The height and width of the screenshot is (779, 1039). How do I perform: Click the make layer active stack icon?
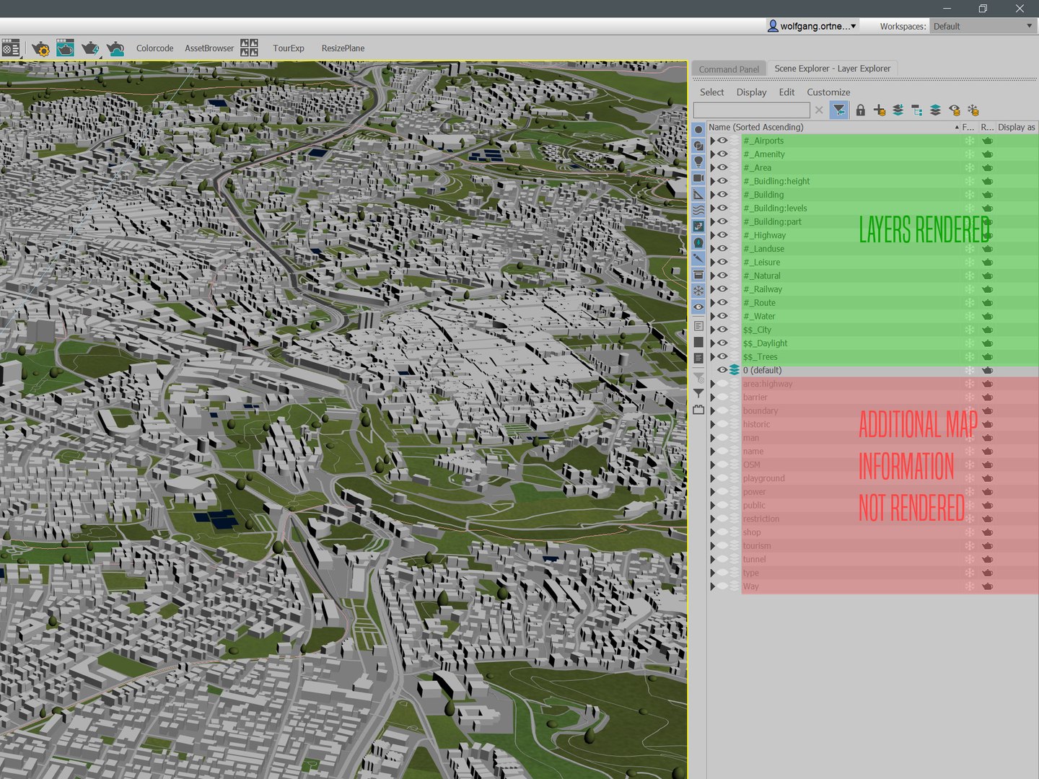coord(935,110)
